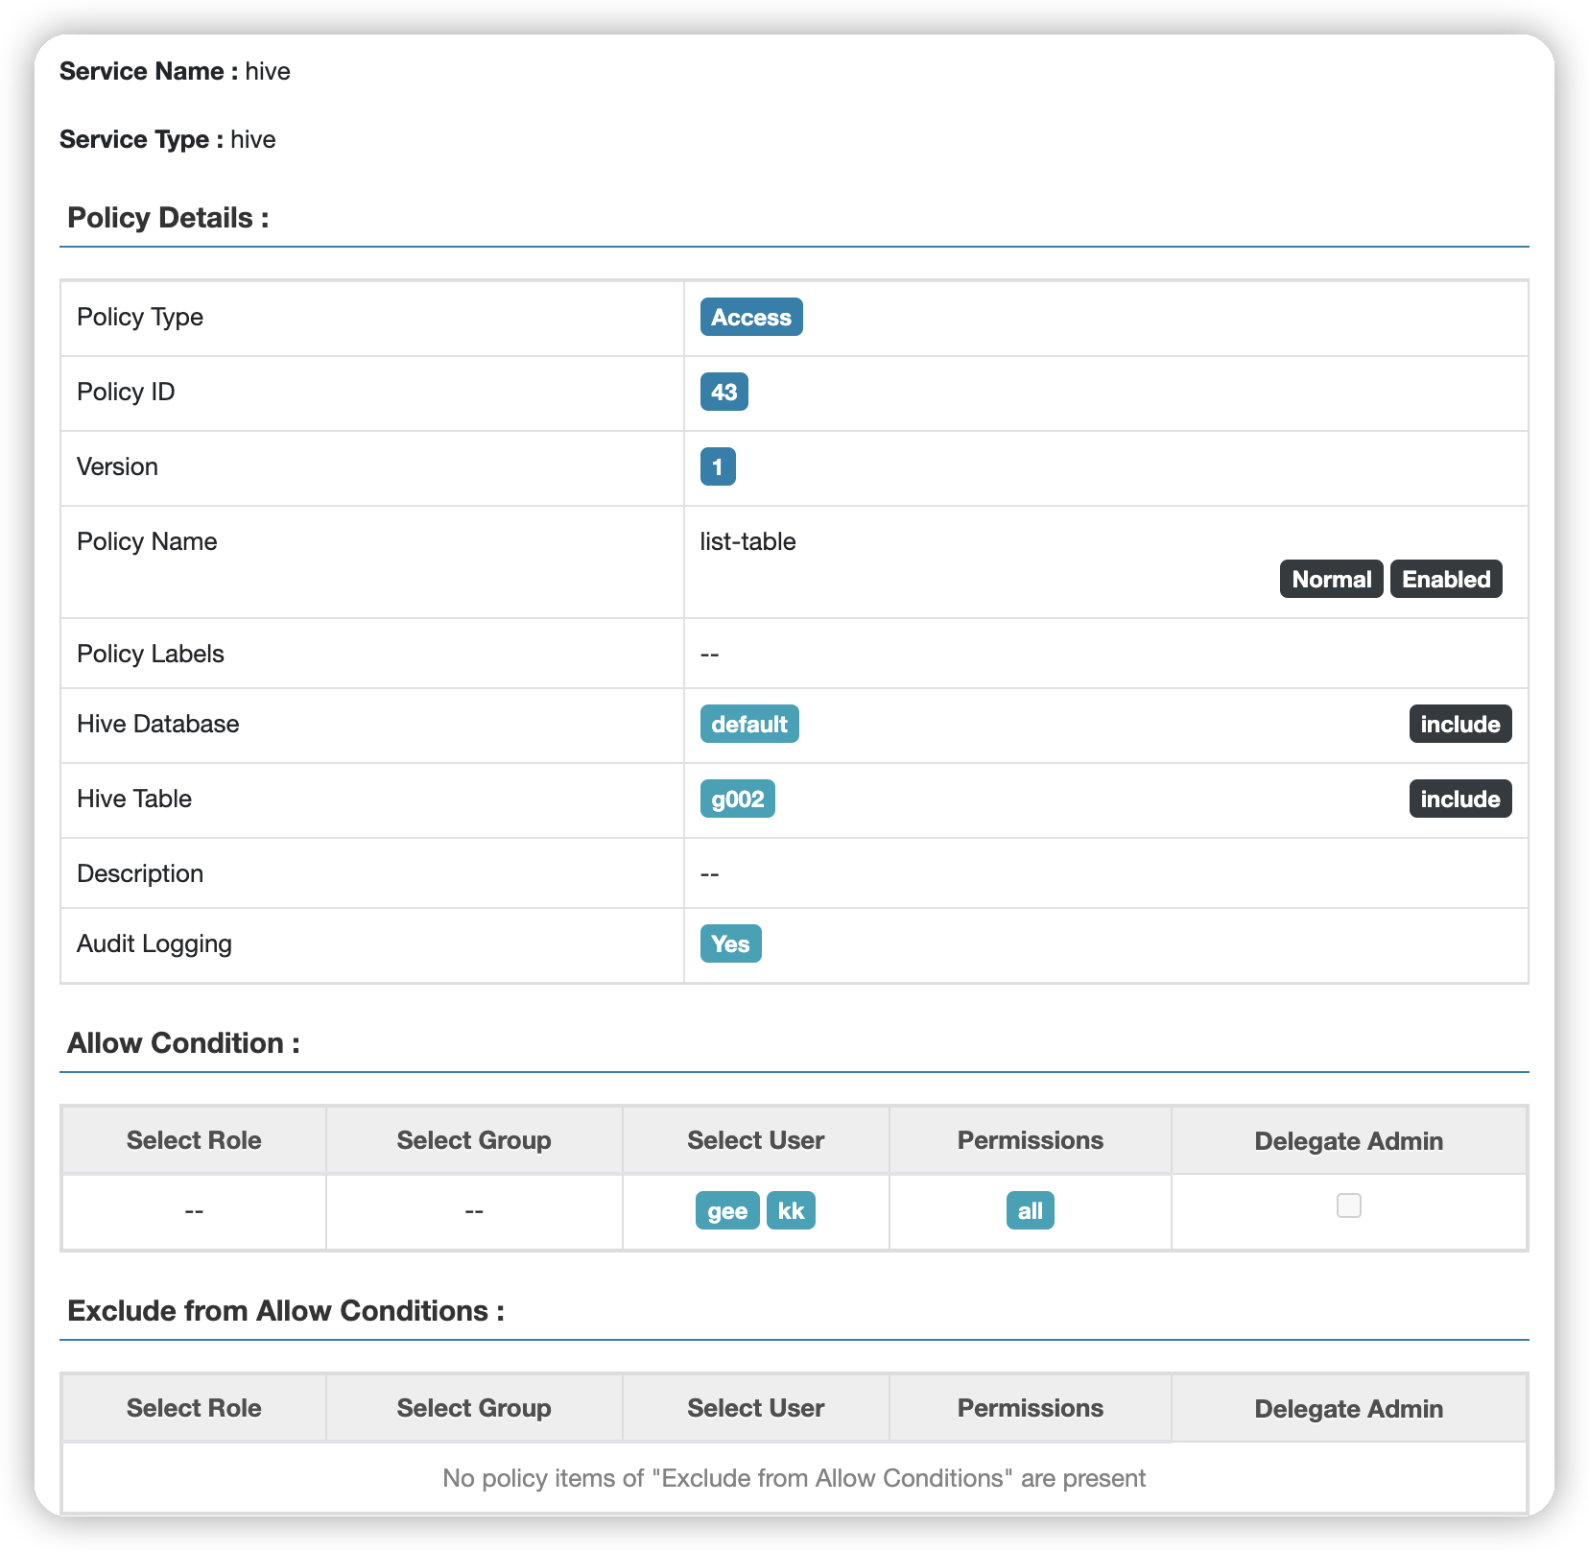Click the kk user tag

pos(791,1211)
